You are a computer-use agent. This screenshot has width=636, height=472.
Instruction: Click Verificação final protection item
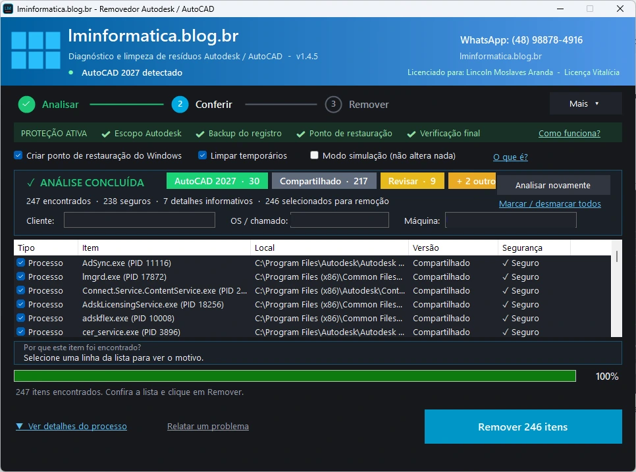[443, 134]
